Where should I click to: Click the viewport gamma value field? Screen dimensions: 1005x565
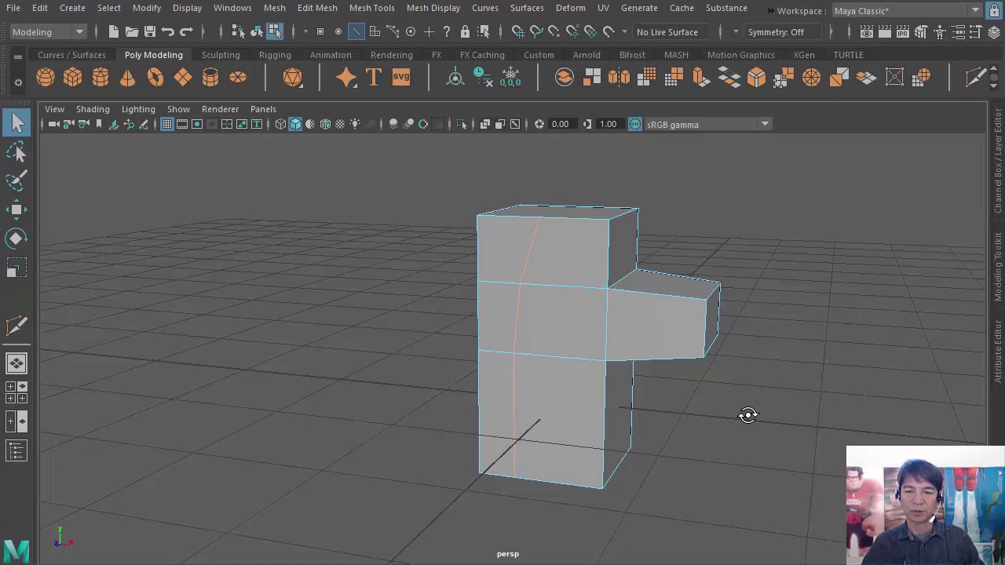(608, 124)
